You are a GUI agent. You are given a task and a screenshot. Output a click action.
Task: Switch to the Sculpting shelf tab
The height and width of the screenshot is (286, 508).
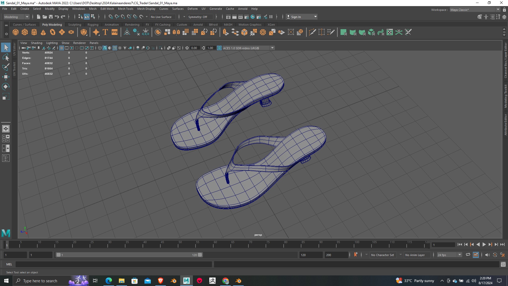pyautogui.click(x=75, y=25)
